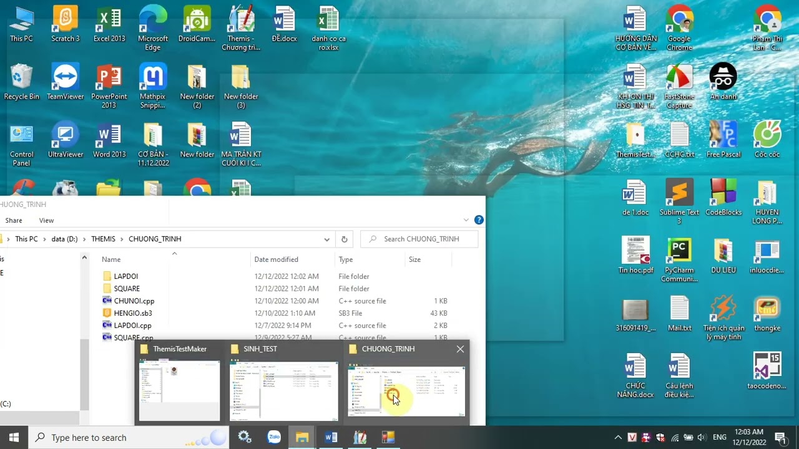Launch Themis from its desktop icon

(x=241, y=28)
